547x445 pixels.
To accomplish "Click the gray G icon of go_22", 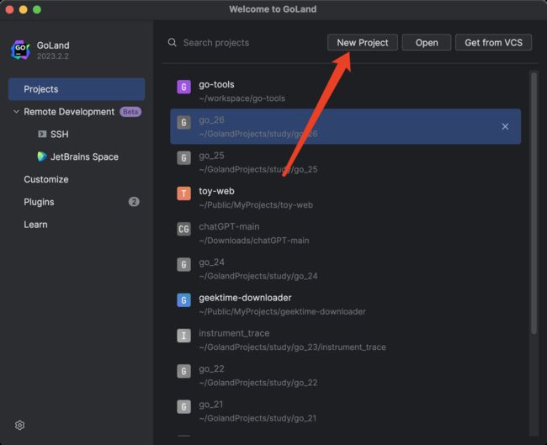I will [183, 371].
